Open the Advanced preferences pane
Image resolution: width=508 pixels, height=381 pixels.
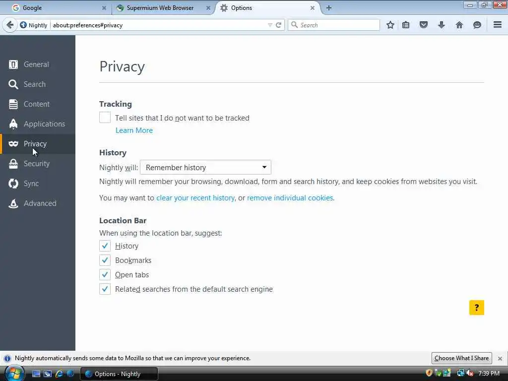click(38, 203)
